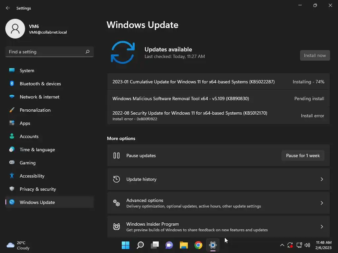
Task: Click the Malicious Software Removal Tool row
Action: [x=219, y=98]
